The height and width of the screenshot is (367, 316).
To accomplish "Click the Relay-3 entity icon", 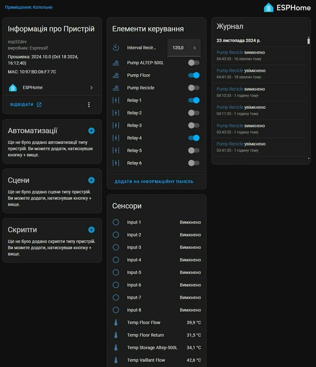I will pos(116,125).
